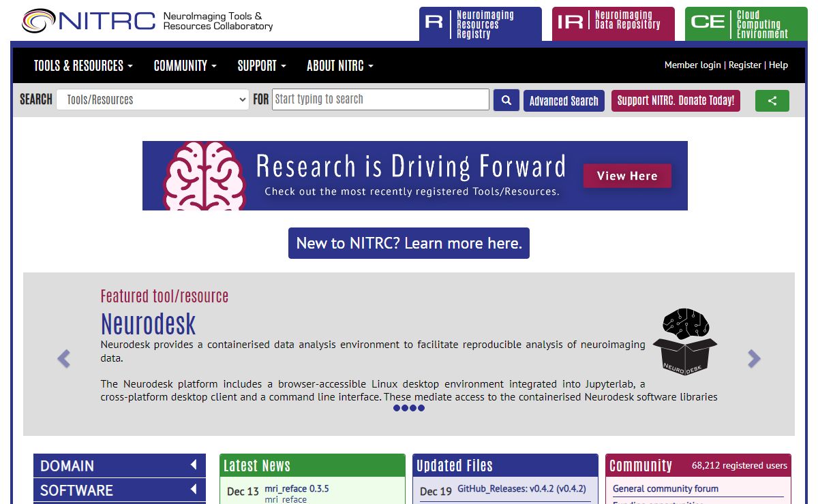Click New to NITRC? Learn more here
The width and height of the screenshot is (818, 504).
coord(409,243)
